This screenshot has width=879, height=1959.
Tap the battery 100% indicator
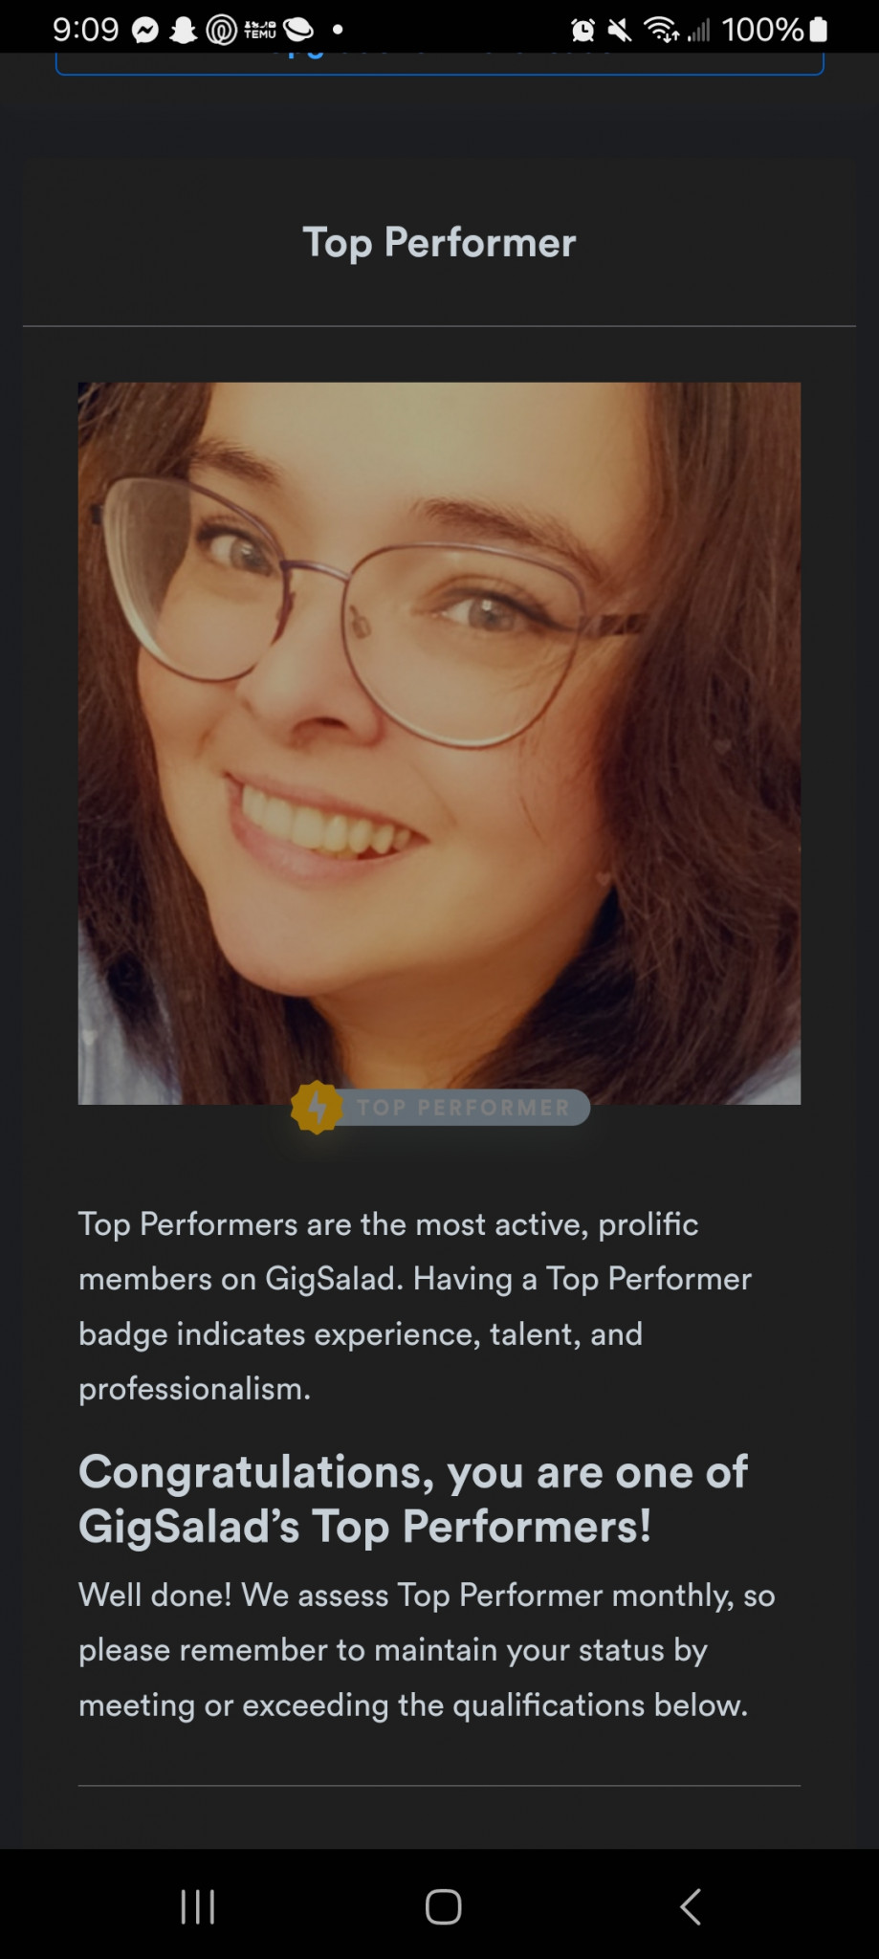pyautogui.click(x=775, y=31)
